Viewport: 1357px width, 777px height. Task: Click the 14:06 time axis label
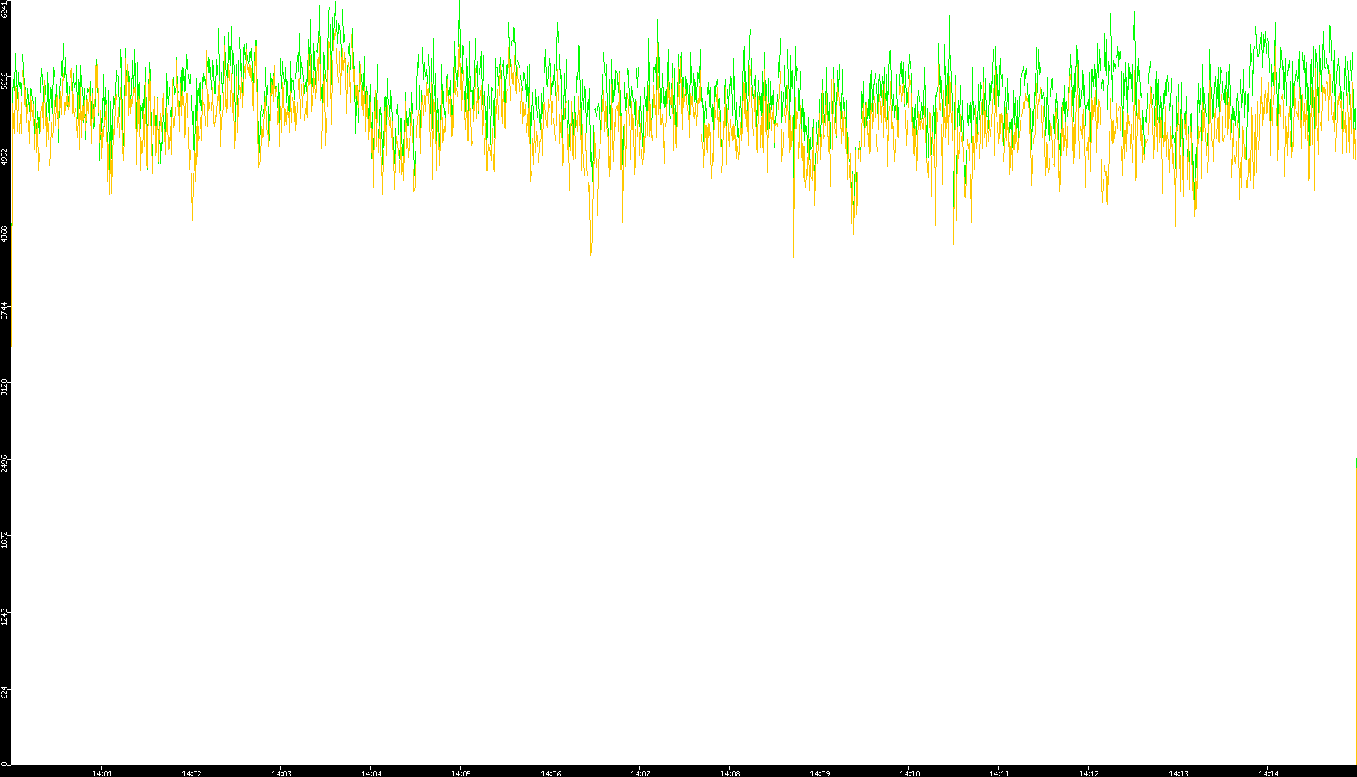[x=550, y=773]
